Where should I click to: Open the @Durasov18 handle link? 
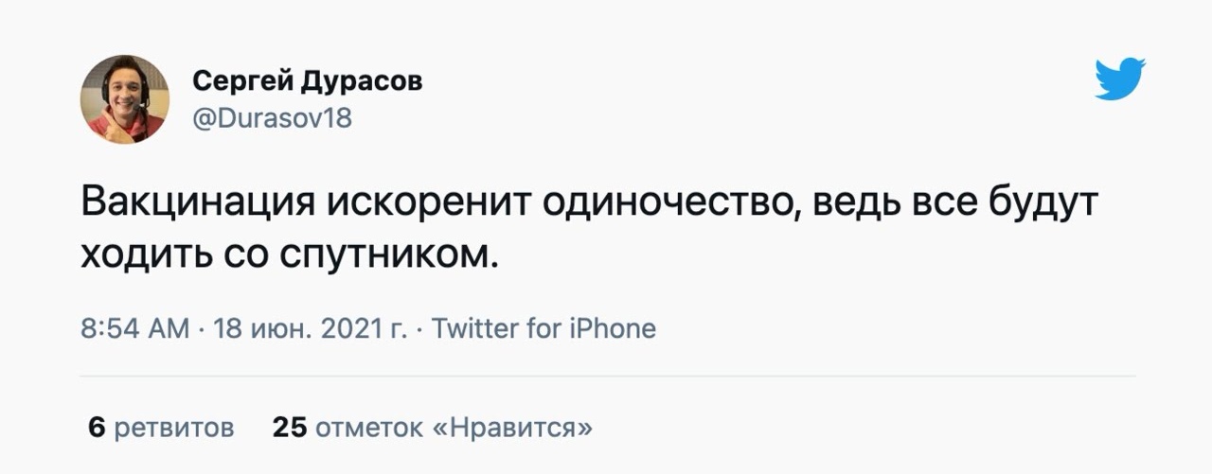(x=272, y=118)
